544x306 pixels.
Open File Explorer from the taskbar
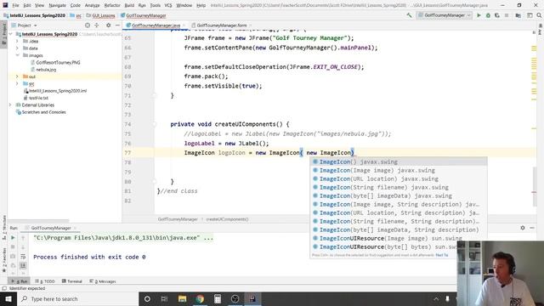click(182, 298)
